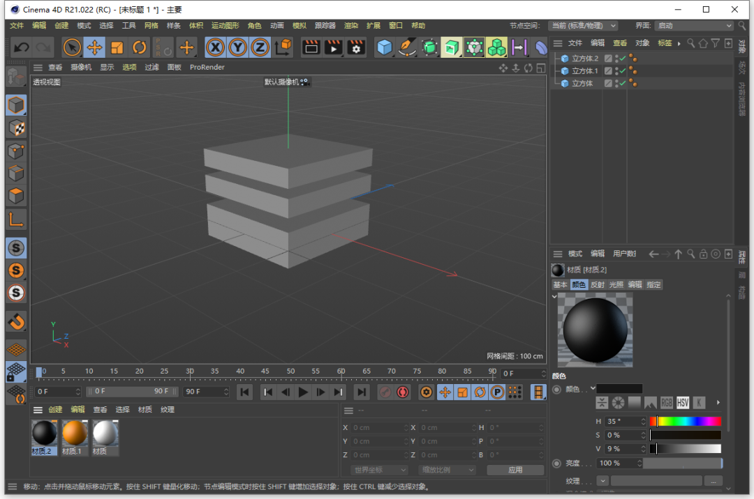Select the Pen spline tool
Screen dimensions: 754x499
(406, 47)
